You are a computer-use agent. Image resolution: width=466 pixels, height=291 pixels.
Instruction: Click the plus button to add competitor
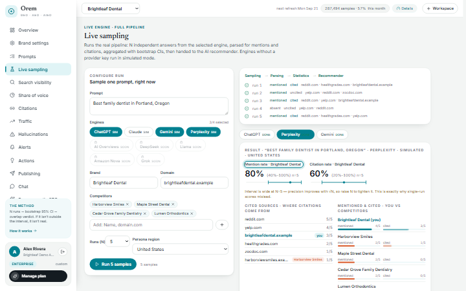222,225
